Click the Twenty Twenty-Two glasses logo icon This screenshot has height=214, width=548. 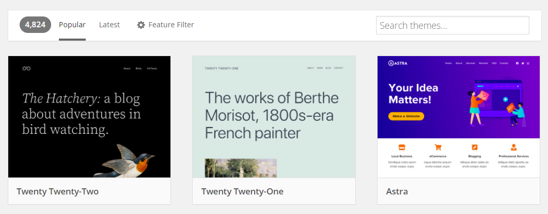[27, 68]
